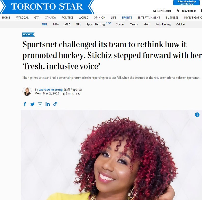Open the Cricket subsection
The image size is (202, 200).
tap(181, 24)
